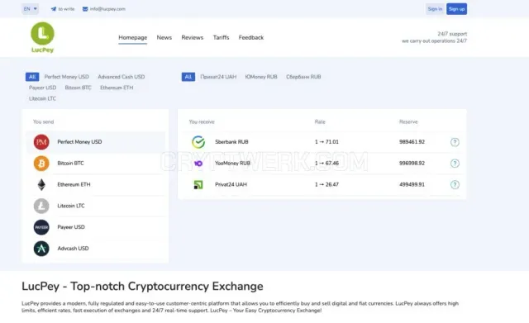Viewport: 529px width, 323px height.
Task: Open help icon for Sberbank RUB row
Action: coord(455,142)
